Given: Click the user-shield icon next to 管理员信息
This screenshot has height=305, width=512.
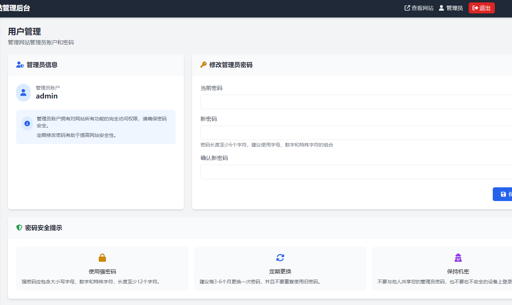Looking at the screenshot, I should [20, 65].
